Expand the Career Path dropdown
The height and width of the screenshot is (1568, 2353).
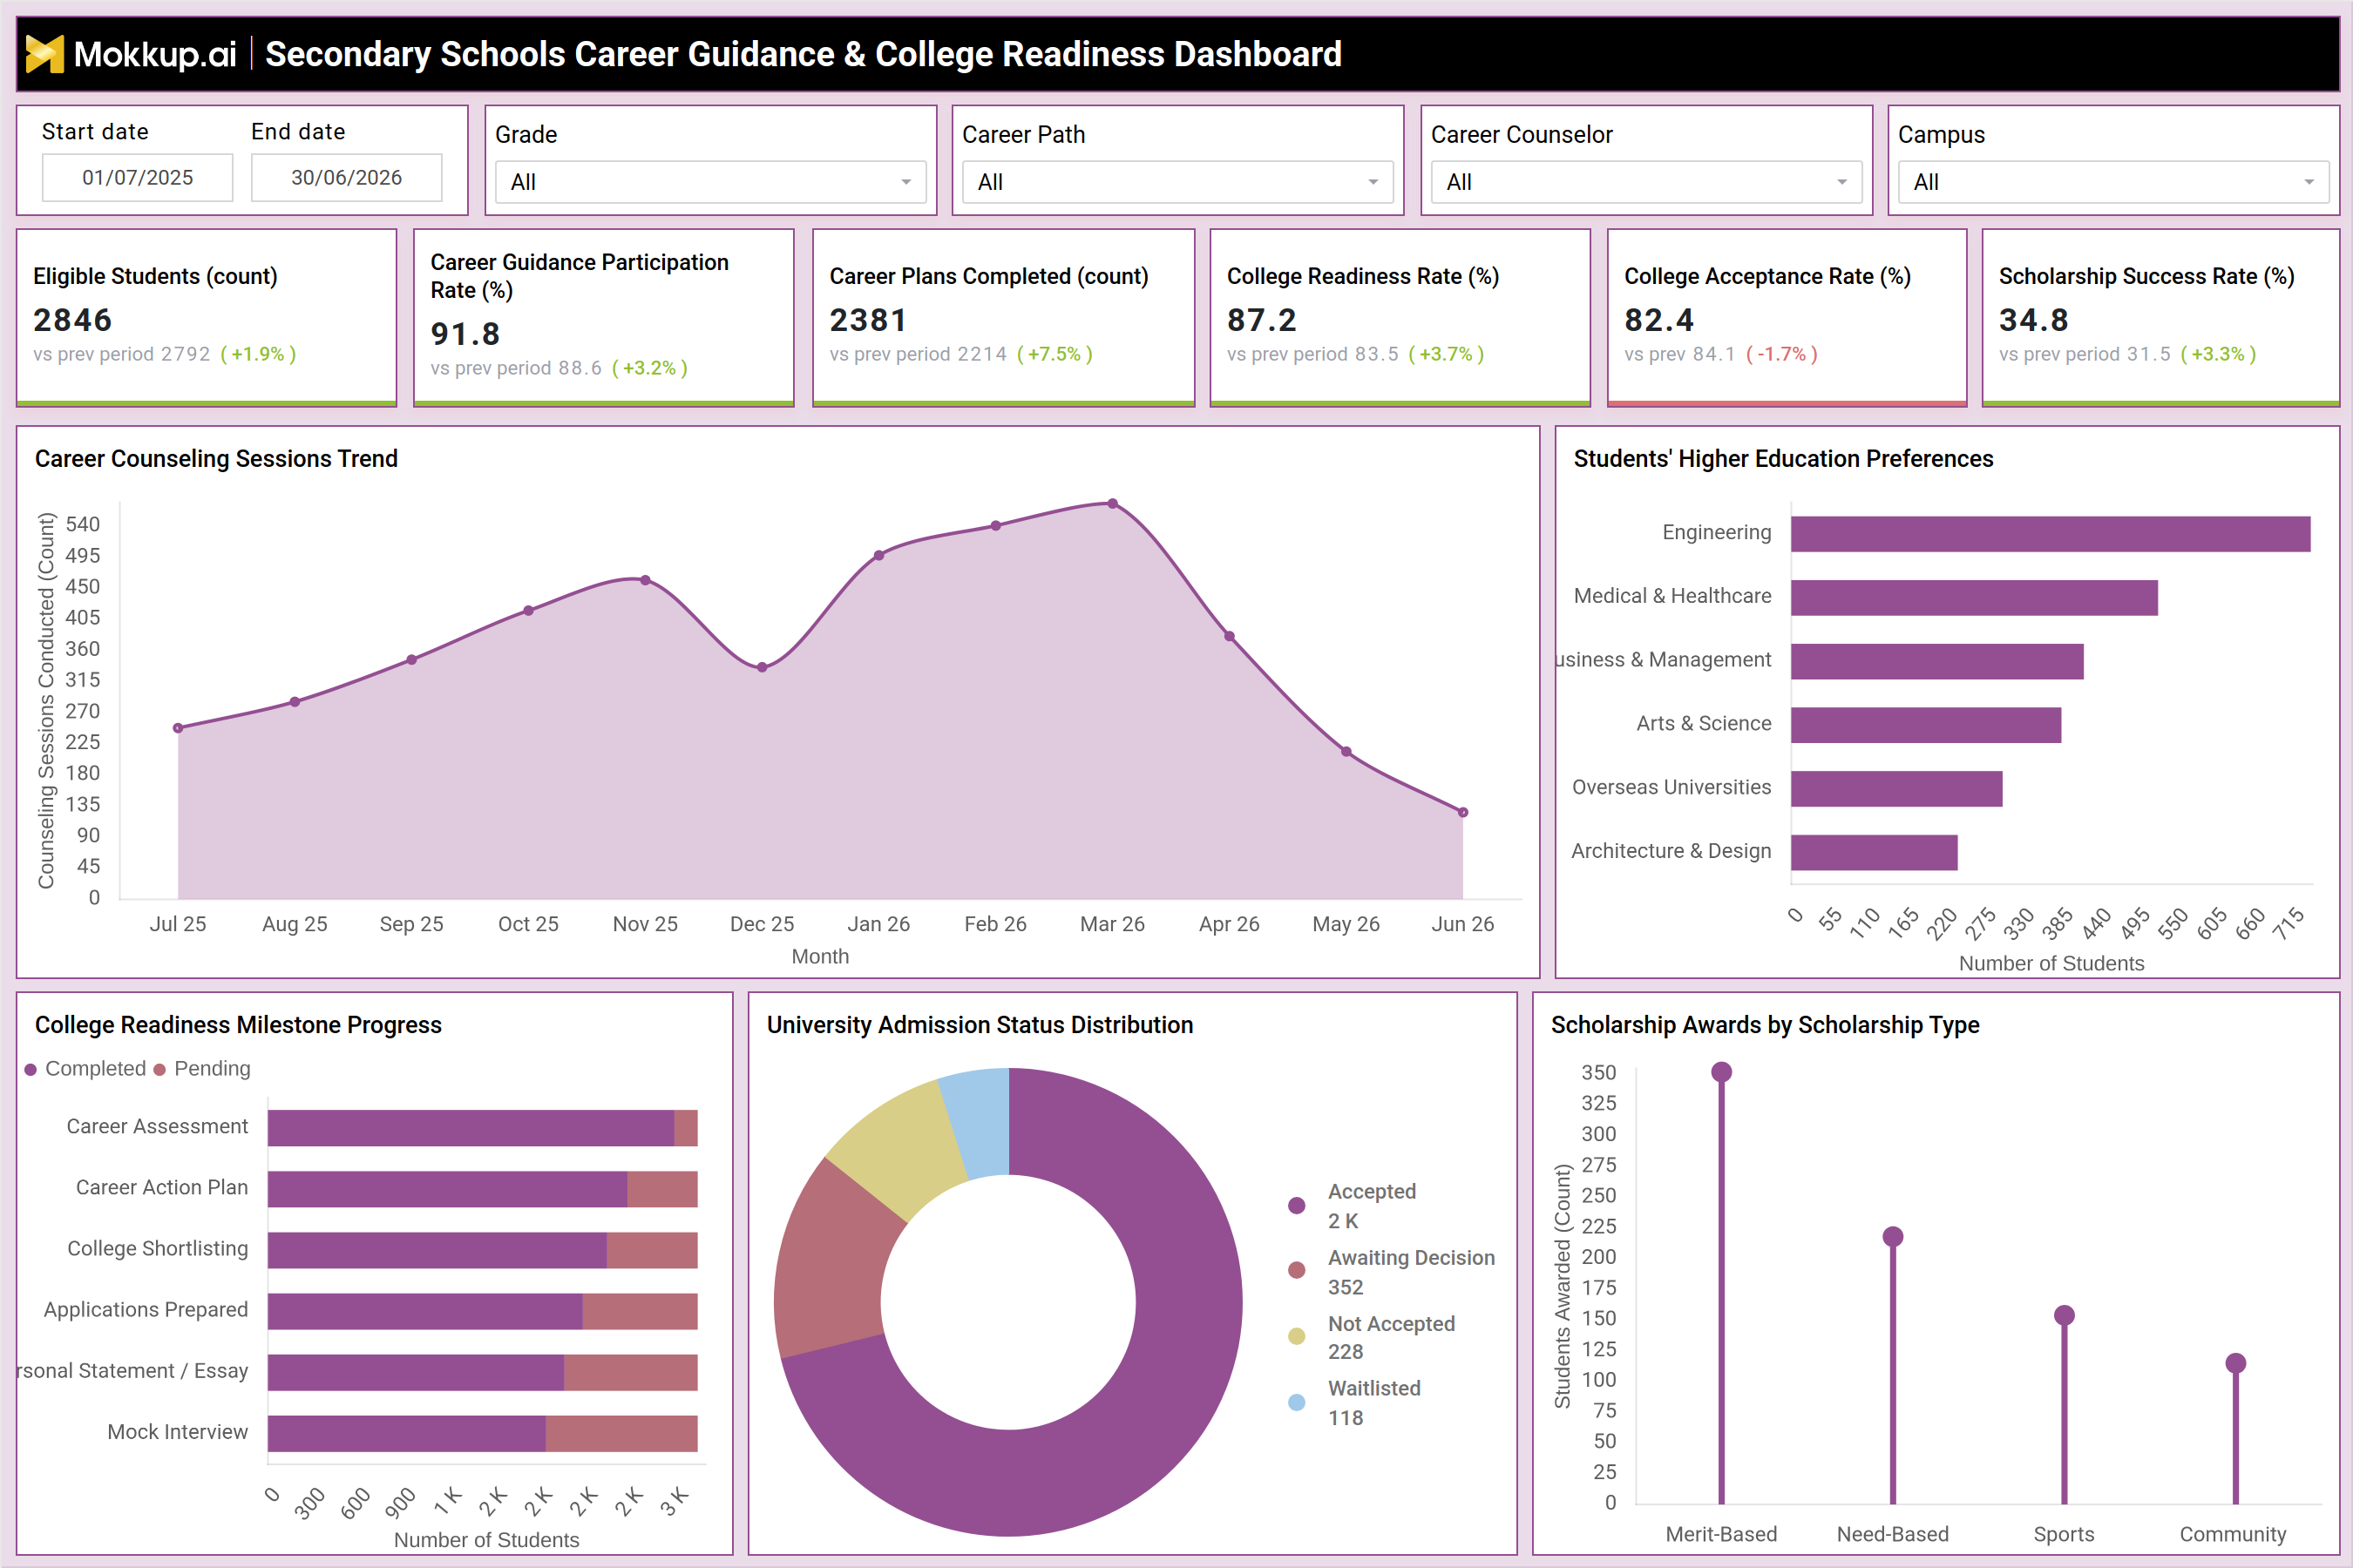(1177, 182)
